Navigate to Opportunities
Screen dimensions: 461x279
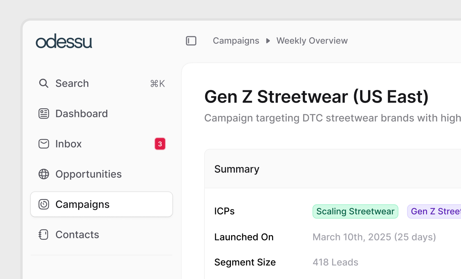click(102, 174)
